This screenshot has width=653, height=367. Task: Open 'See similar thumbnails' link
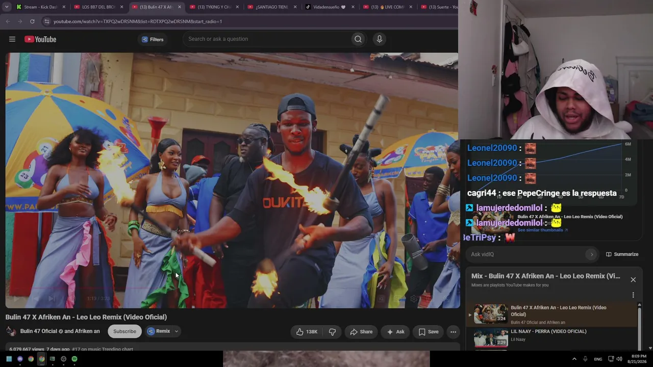click(542, 230)
